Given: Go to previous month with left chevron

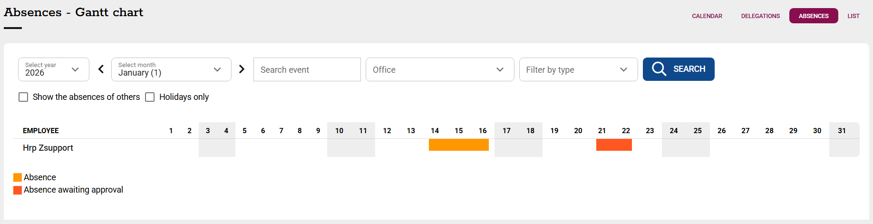Looking at the screenshot, I should pos(101,69).
